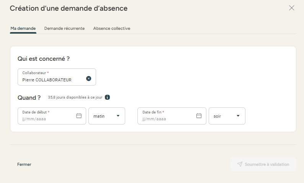Open the Demande récurrente tab

tap(64, 28)
